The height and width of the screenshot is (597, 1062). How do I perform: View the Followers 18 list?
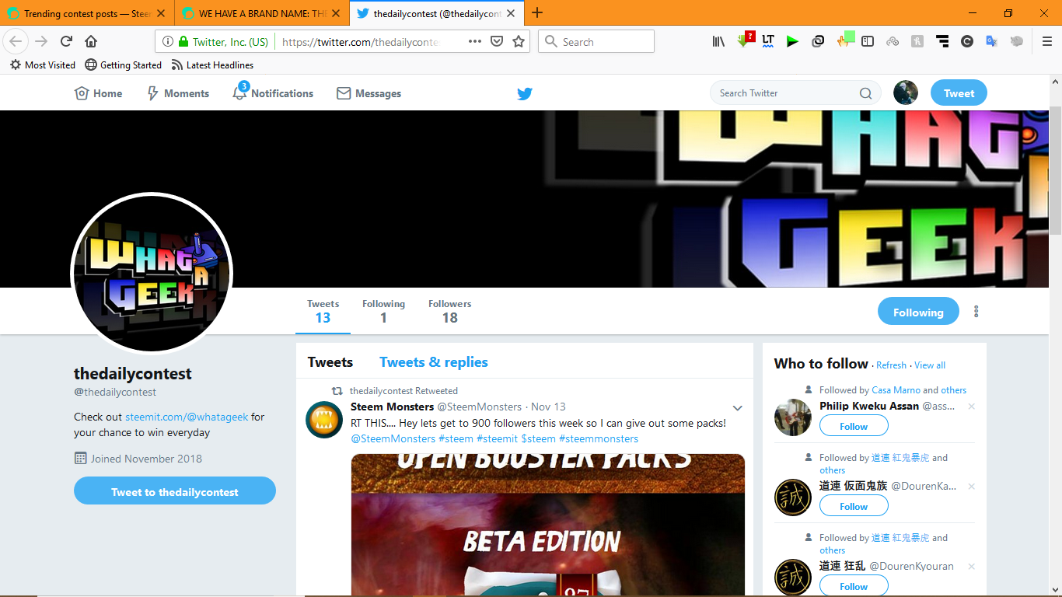tap(449, 312)
